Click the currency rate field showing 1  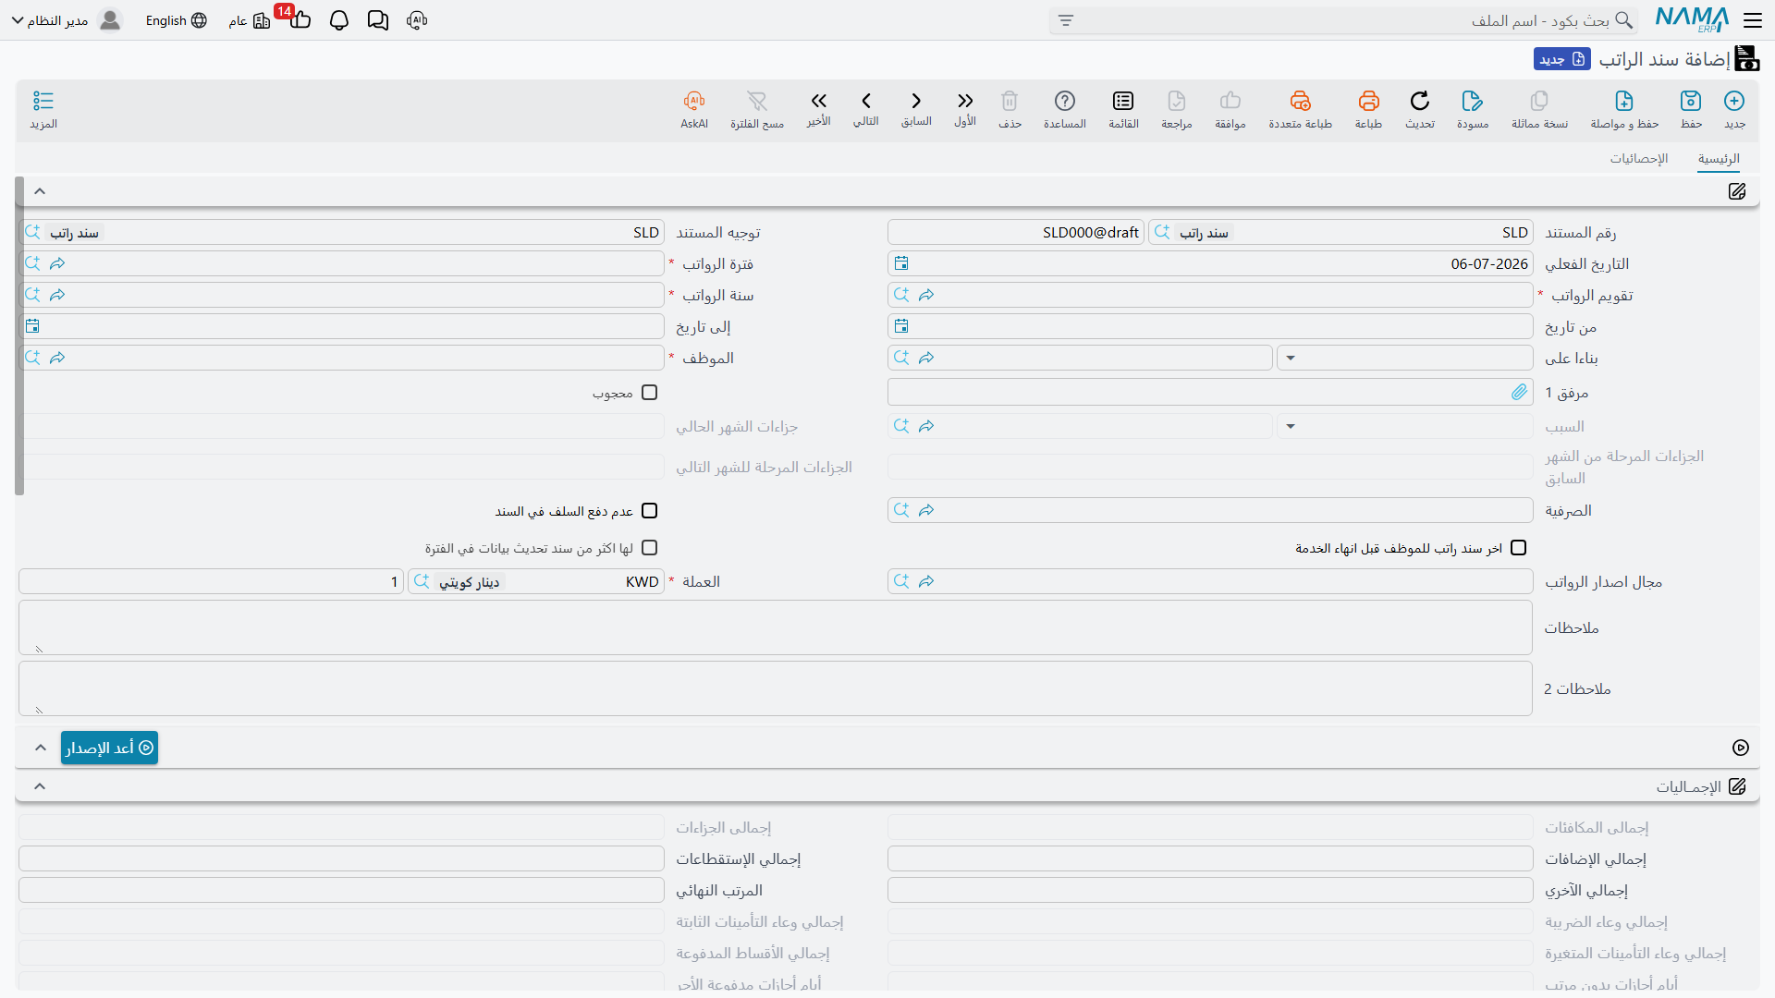coord(211,581)
